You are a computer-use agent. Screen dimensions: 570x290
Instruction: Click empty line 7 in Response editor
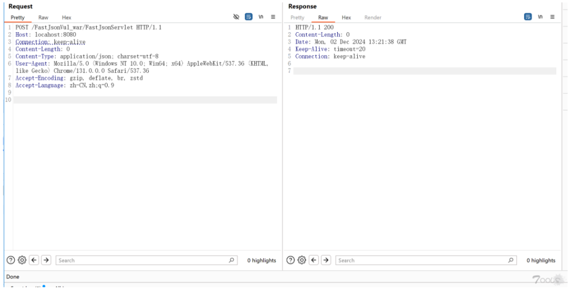pyautogui.click(x=425, y=71)
